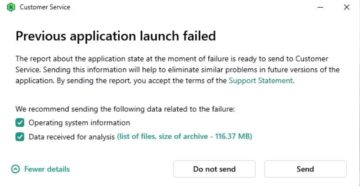
Task: Click the Operating system information label text
Action: tap(79, 123)
